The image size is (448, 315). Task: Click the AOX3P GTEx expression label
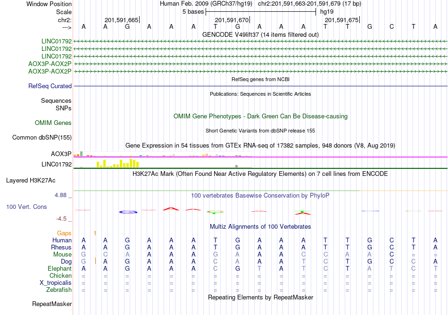61,154
